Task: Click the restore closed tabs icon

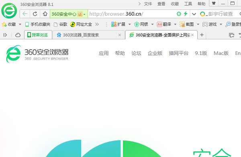Action: tap(231, 35)
